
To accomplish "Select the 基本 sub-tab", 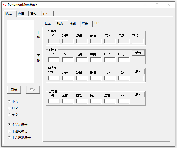I will (x=49, y=24).
